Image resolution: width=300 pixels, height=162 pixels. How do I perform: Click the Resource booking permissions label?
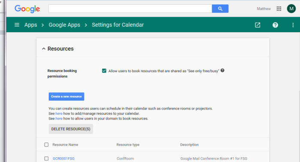pos(62,73)
